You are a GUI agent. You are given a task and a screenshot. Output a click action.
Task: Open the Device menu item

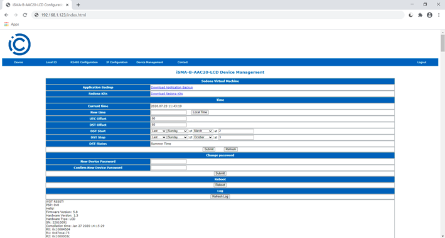coord(18,63)
